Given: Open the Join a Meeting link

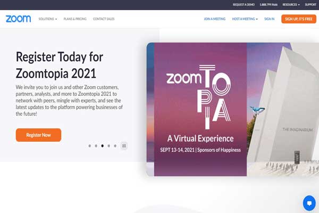Looking at the screenshot, I should (215, 19).
